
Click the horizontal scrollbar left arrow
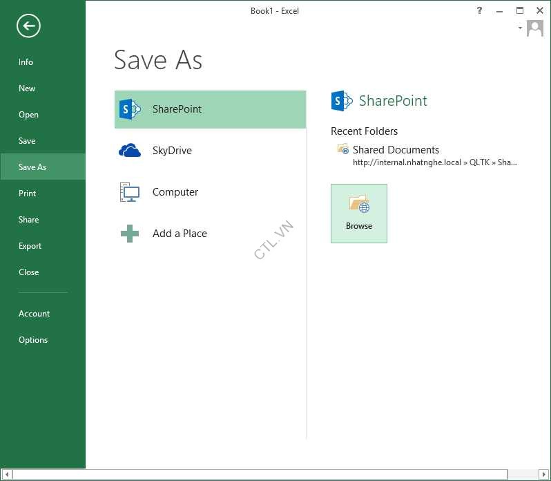pyautogui.click(x=7, y=474)
